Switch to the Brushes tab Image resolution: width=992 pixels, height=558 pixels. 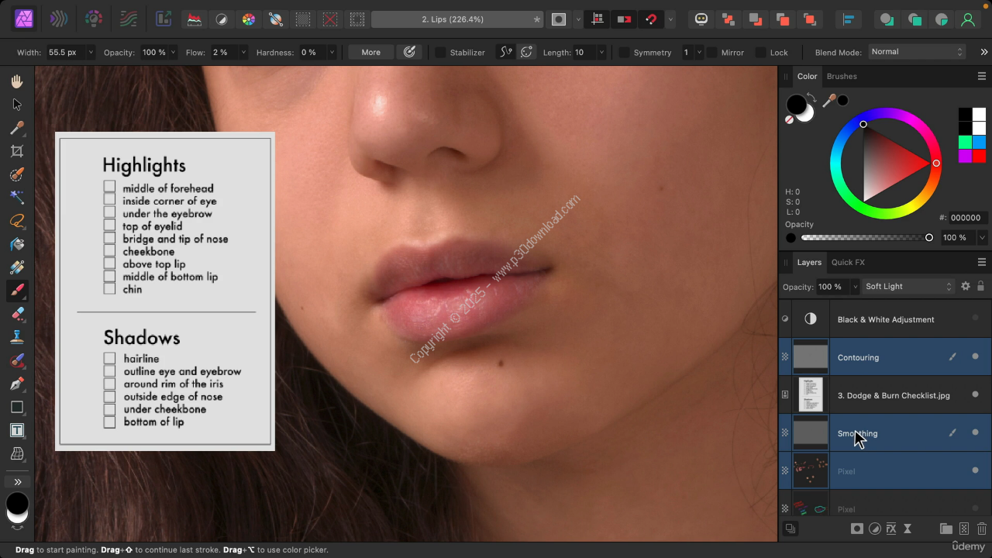pyautogui.click(x=842, y=76)
